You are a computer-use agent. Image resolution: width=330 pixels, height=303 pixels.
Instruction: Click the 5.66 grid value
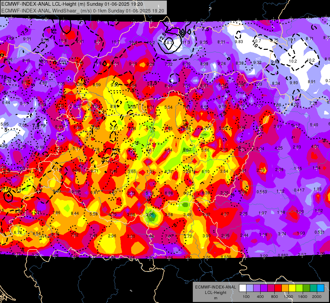point(205,150)
